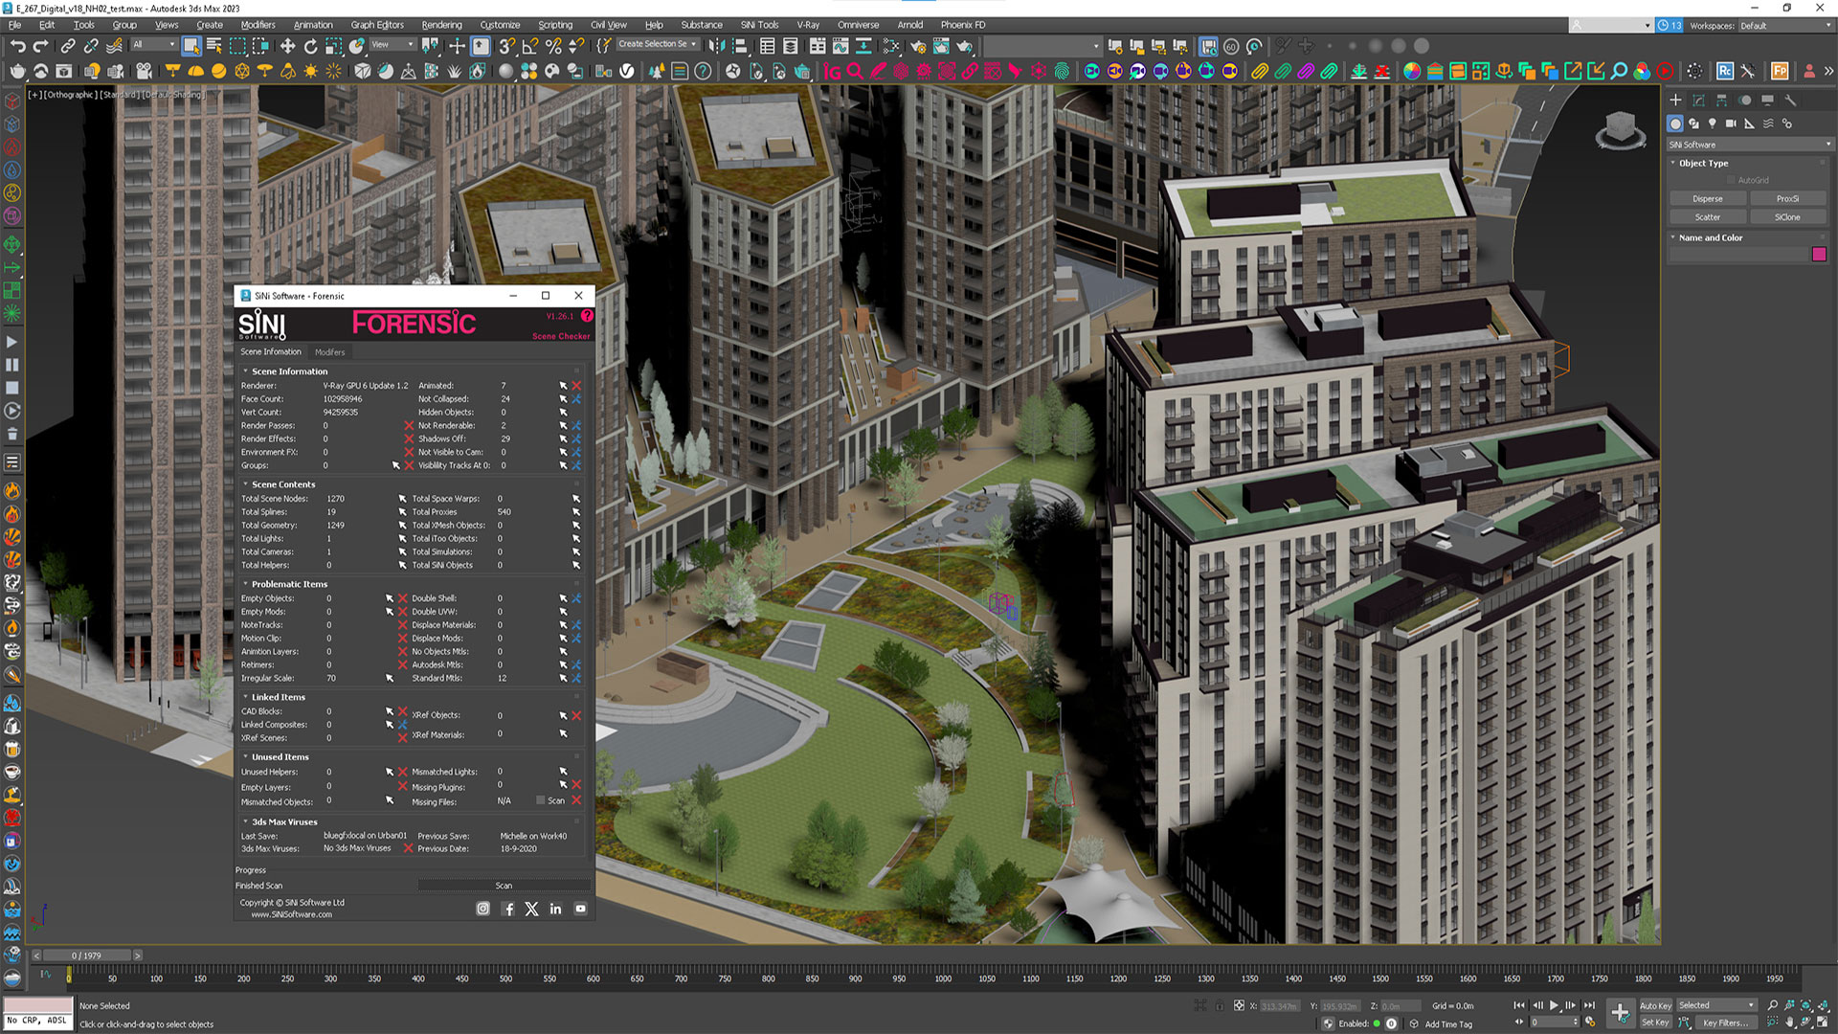Click the orange Fp icon in toolbar
This screenshot has height=1034, width=1838.
1780,71
